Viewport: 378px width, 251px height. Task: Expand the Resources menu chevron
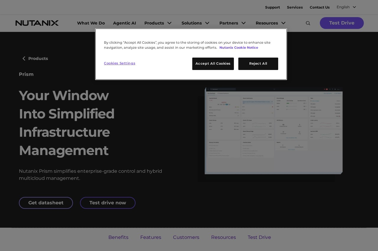pyautogui.click(x=283, y=23)
